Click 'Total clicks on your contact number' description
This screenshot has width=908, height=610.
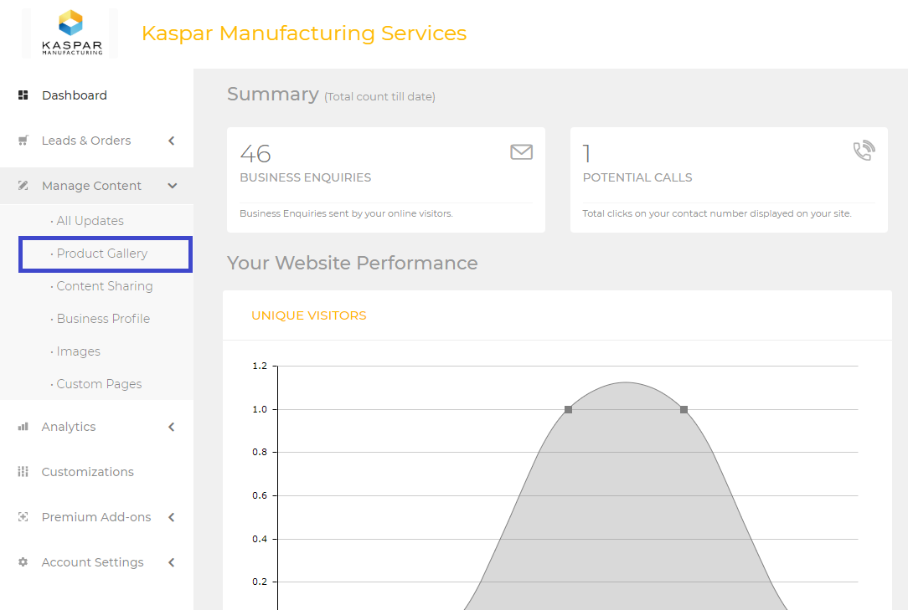pos(717,213)
